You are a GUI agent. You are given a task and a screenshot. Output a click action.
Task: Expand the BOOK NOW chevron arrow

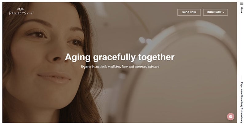tap(224, 12)
